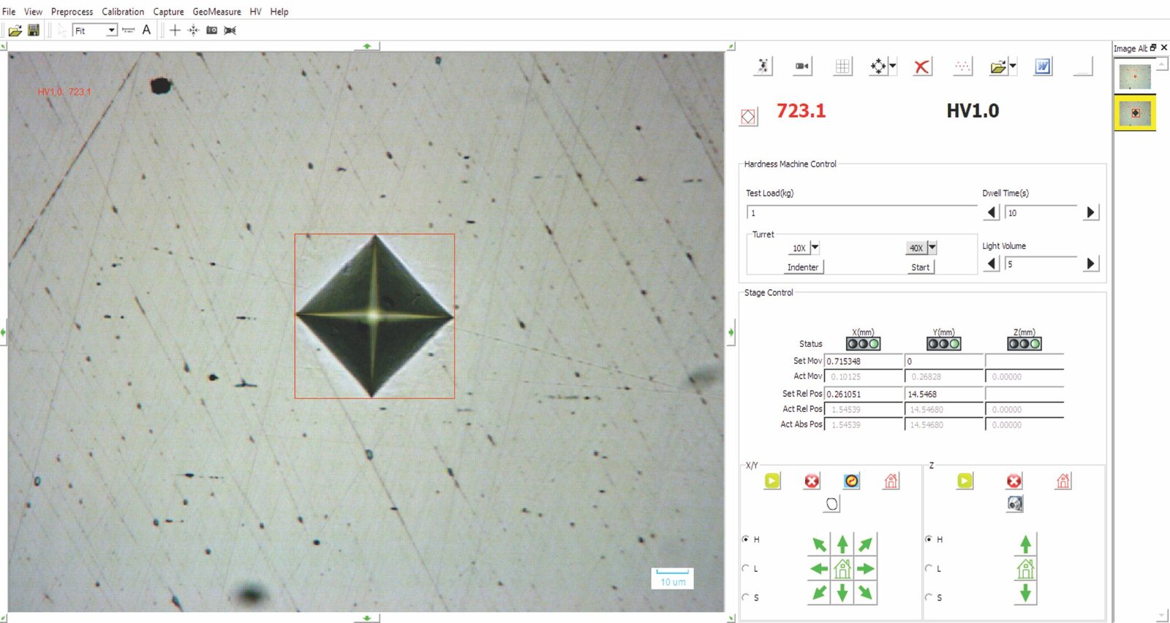
Task: Start Z-axis move with green play
Action: point(965,481)
